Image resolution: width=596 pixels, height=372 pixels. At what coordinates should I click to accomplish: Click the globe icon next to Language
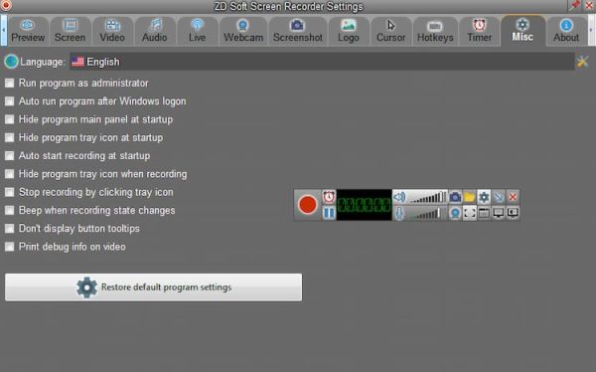tap(11, 62)
